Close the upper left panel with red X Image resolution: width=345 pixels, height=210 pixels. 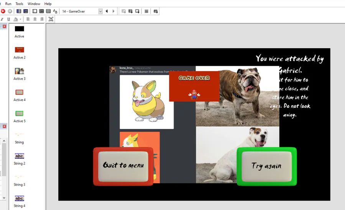4,26
